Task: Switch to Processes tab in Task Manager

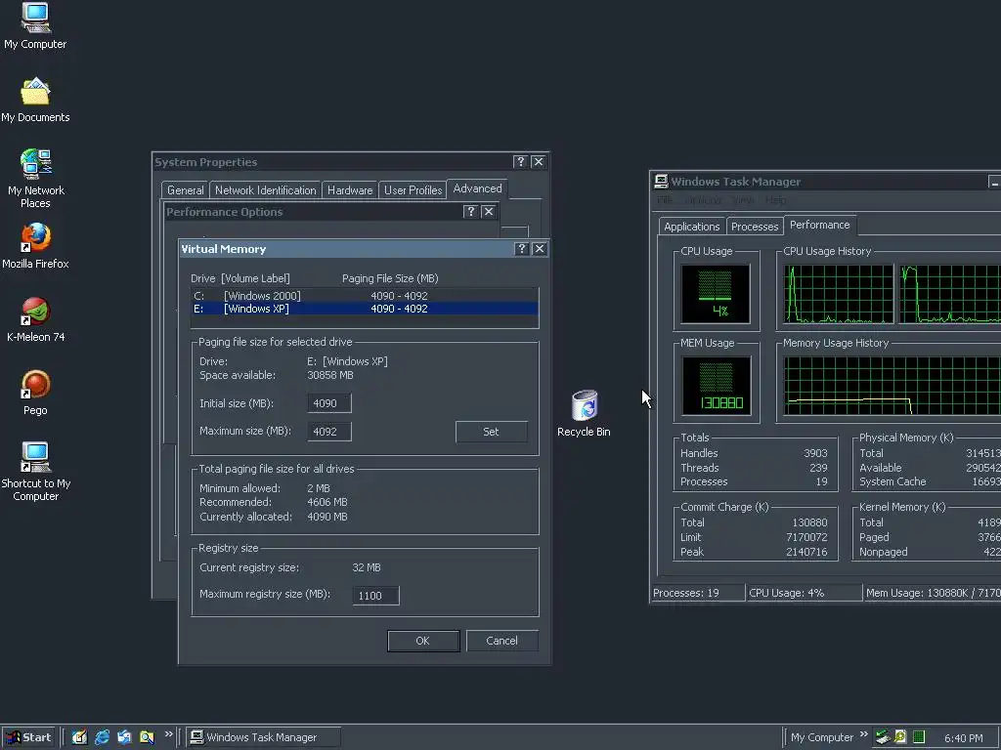Action: pyautogui.click(x=755, y=227)
